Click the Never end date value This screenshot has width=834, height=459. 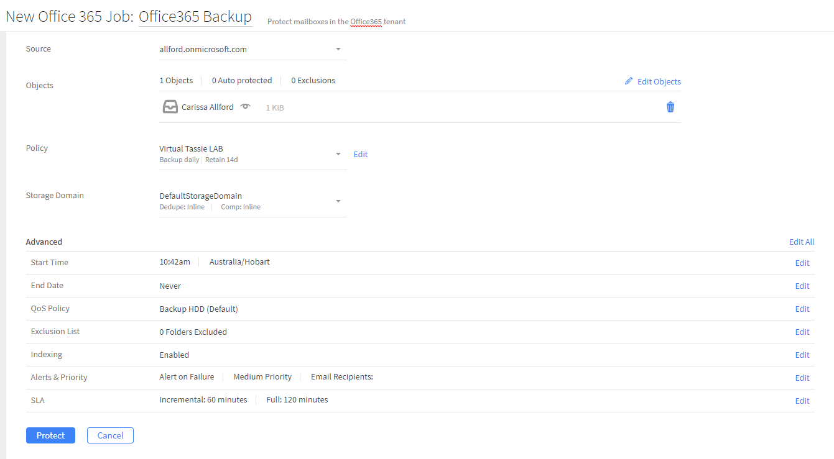tap(170, 286)
